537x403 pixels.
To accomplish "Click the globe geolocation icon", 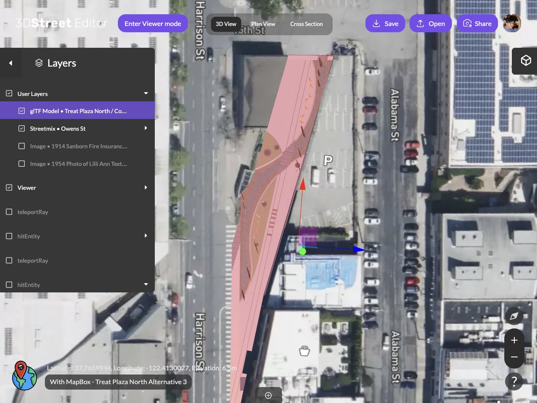I will [24, 376].
